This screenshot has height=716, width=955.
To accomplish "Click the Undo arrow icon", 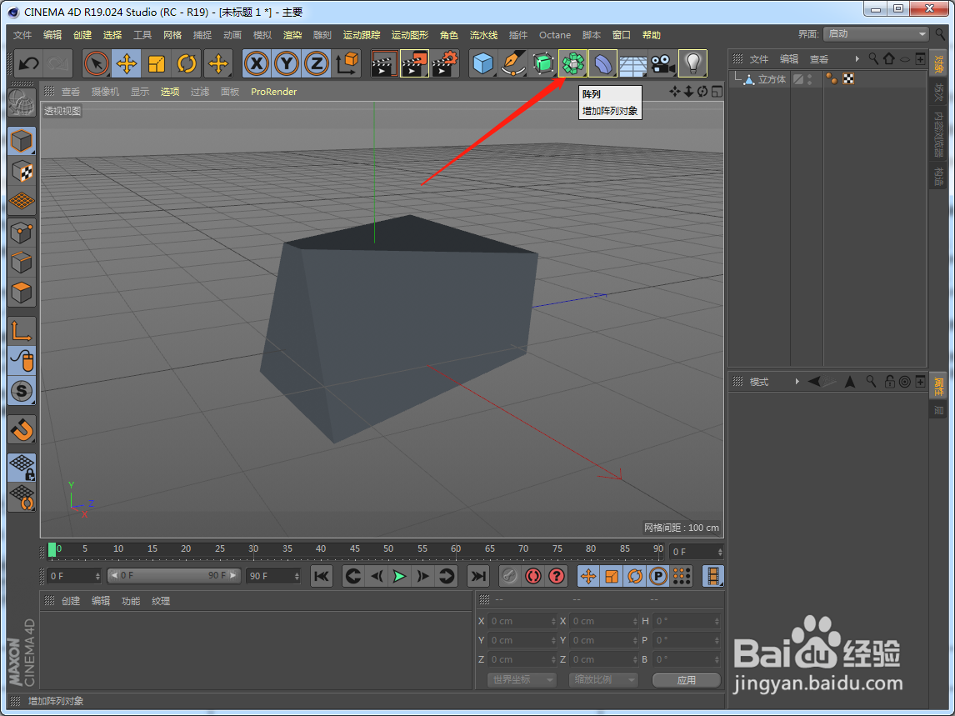I will 28,63.
